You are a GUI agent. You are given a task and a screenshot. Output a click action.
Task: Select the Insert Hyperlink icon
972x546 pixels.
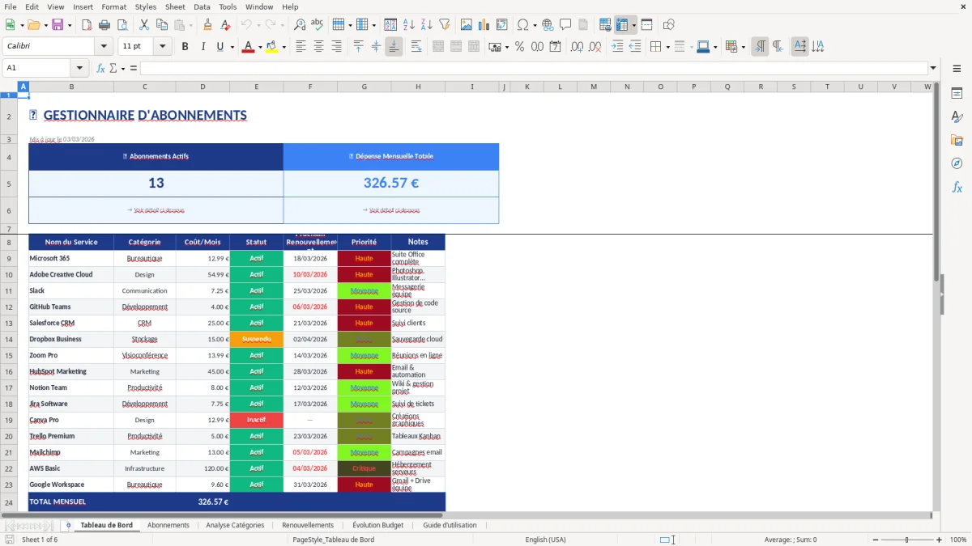(x=548, y=24)
